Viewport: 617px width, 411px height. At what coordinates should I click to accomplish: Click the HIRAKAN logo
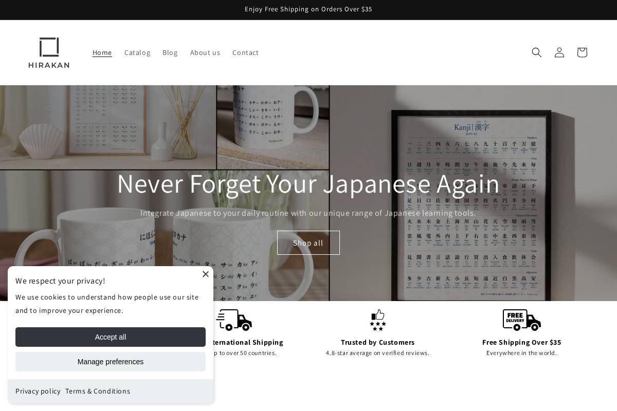[x=49, y=52]
